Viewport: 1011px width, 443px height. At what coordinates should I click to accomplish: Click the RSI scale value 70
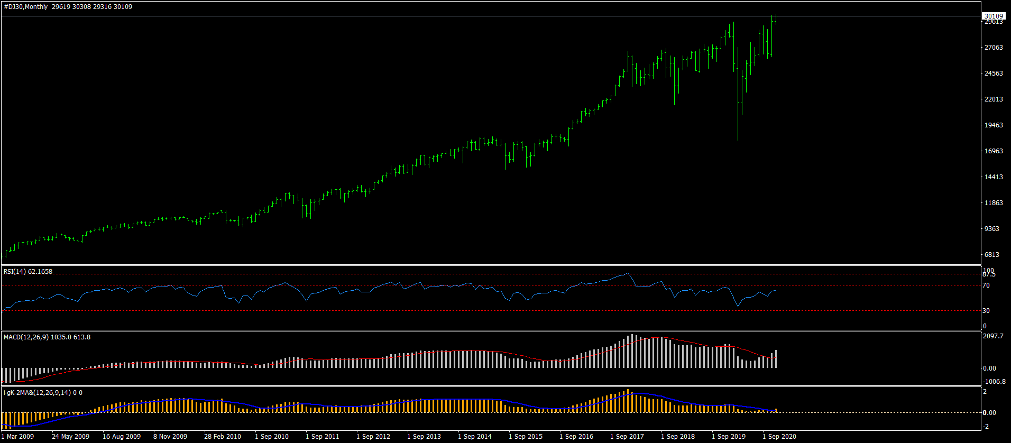[x=986, y=285]
